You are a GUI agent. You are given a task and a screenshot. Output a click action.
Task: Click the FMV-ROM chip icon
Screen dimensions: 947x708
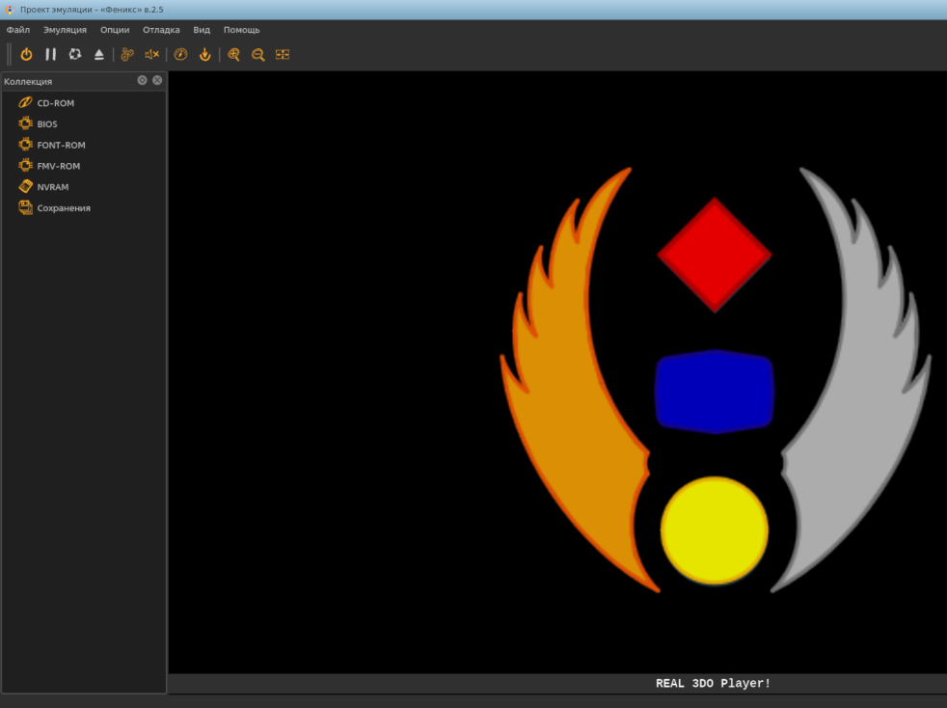pos(25,165)
